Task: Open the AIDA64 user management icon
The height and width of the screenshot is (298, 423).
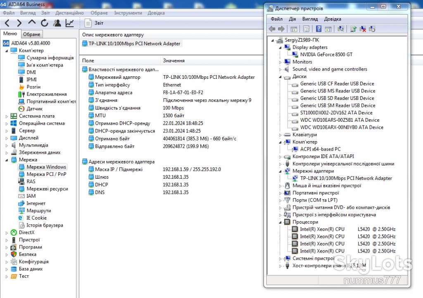Action: (x=57, y=23)
